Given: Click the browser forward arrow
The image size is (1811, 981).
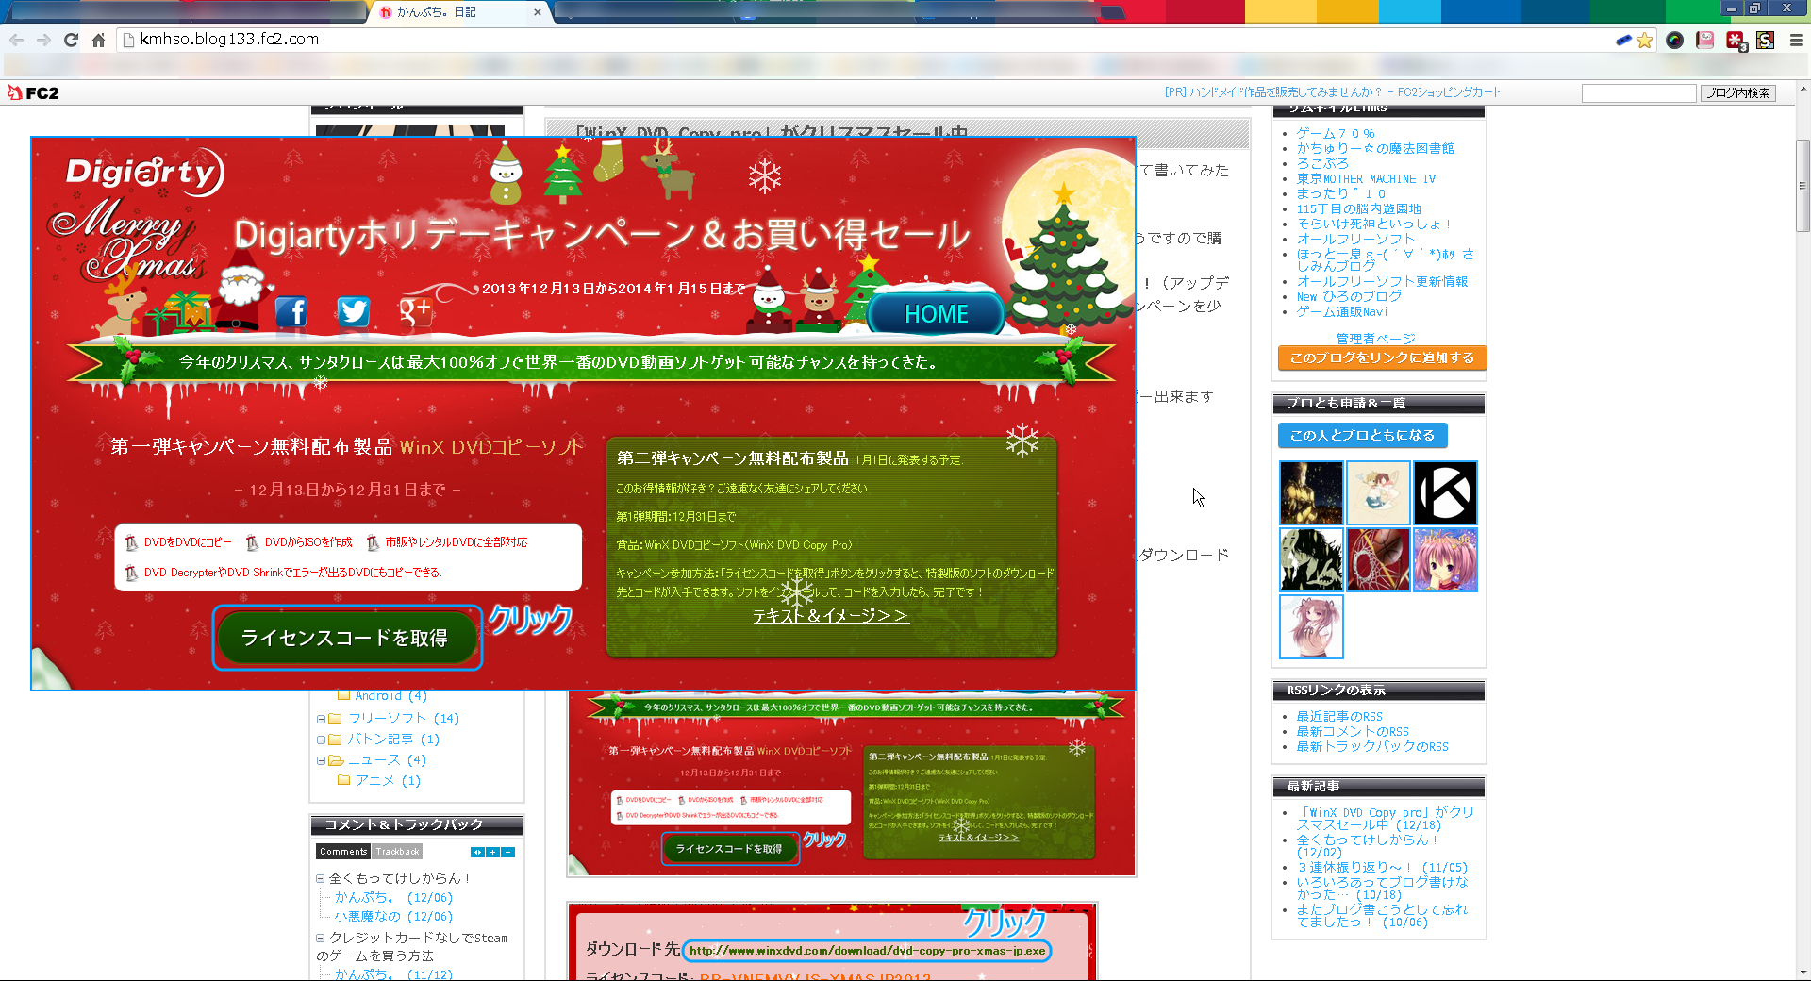Looking at the screenshot, I should pyautogui.click(x=43, y=40).
